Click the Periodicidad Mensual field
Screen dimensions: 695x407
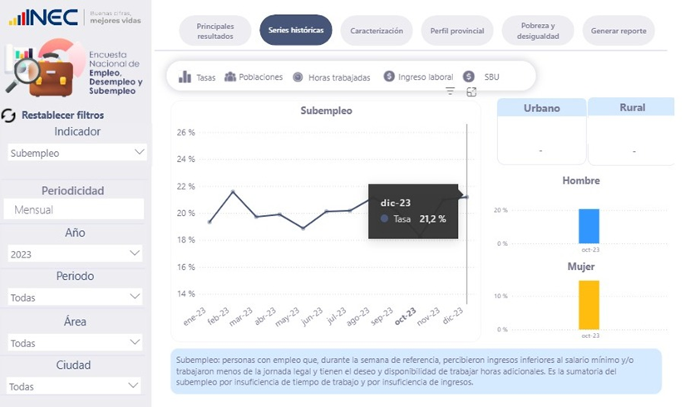coord(73,210)
